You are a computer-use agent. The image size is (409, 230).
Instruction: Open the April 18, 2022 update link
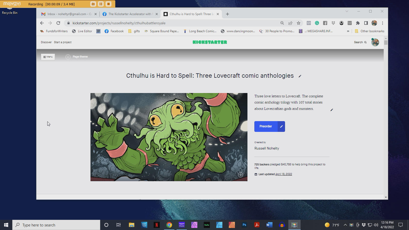coord(283,174)
